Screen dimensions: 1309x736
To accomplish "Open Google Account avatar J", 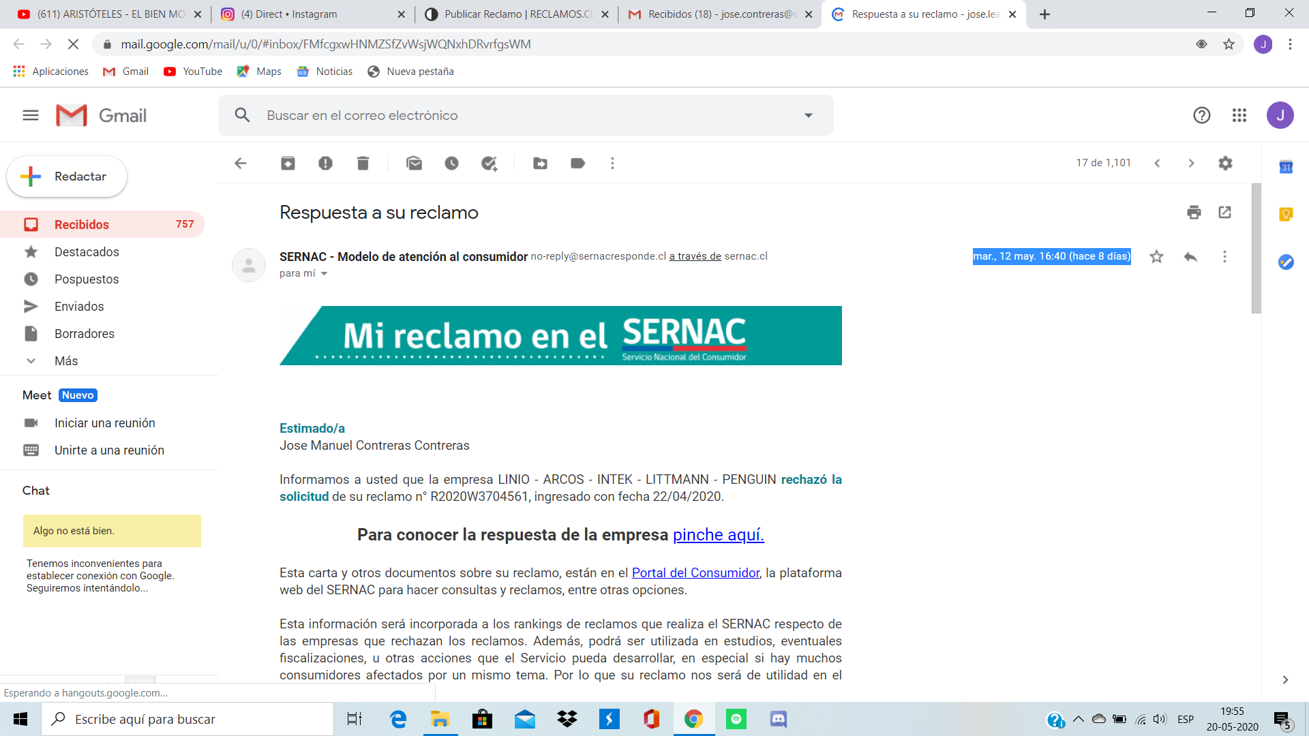I will pyautogui.click(x=1280, y=115).
